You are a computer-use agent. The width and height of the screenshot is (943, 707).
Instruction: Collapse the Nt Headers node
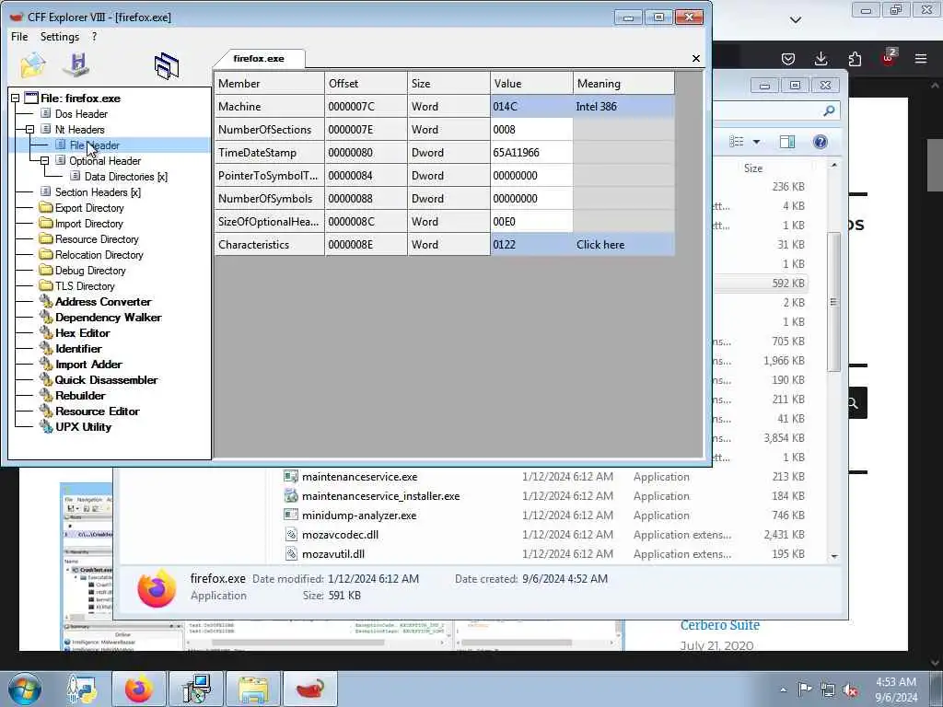tap(29, 129)
